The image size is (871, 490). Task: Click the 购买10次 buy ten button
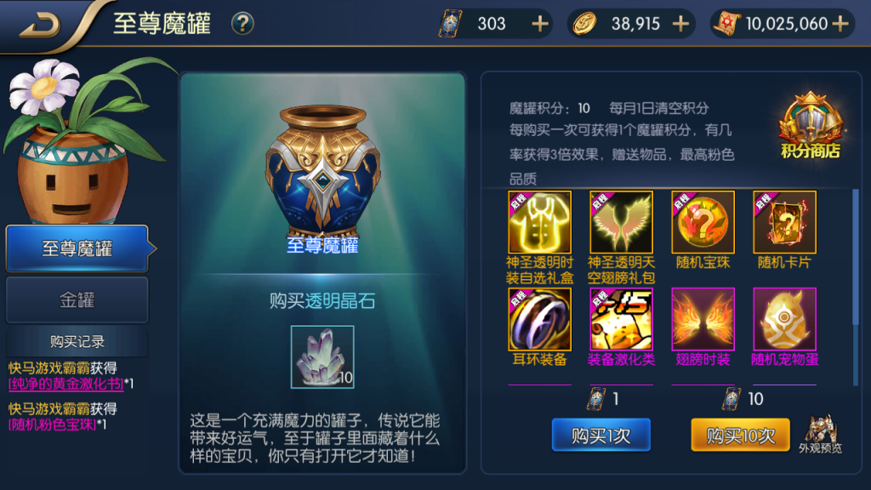tap(741, 435)
